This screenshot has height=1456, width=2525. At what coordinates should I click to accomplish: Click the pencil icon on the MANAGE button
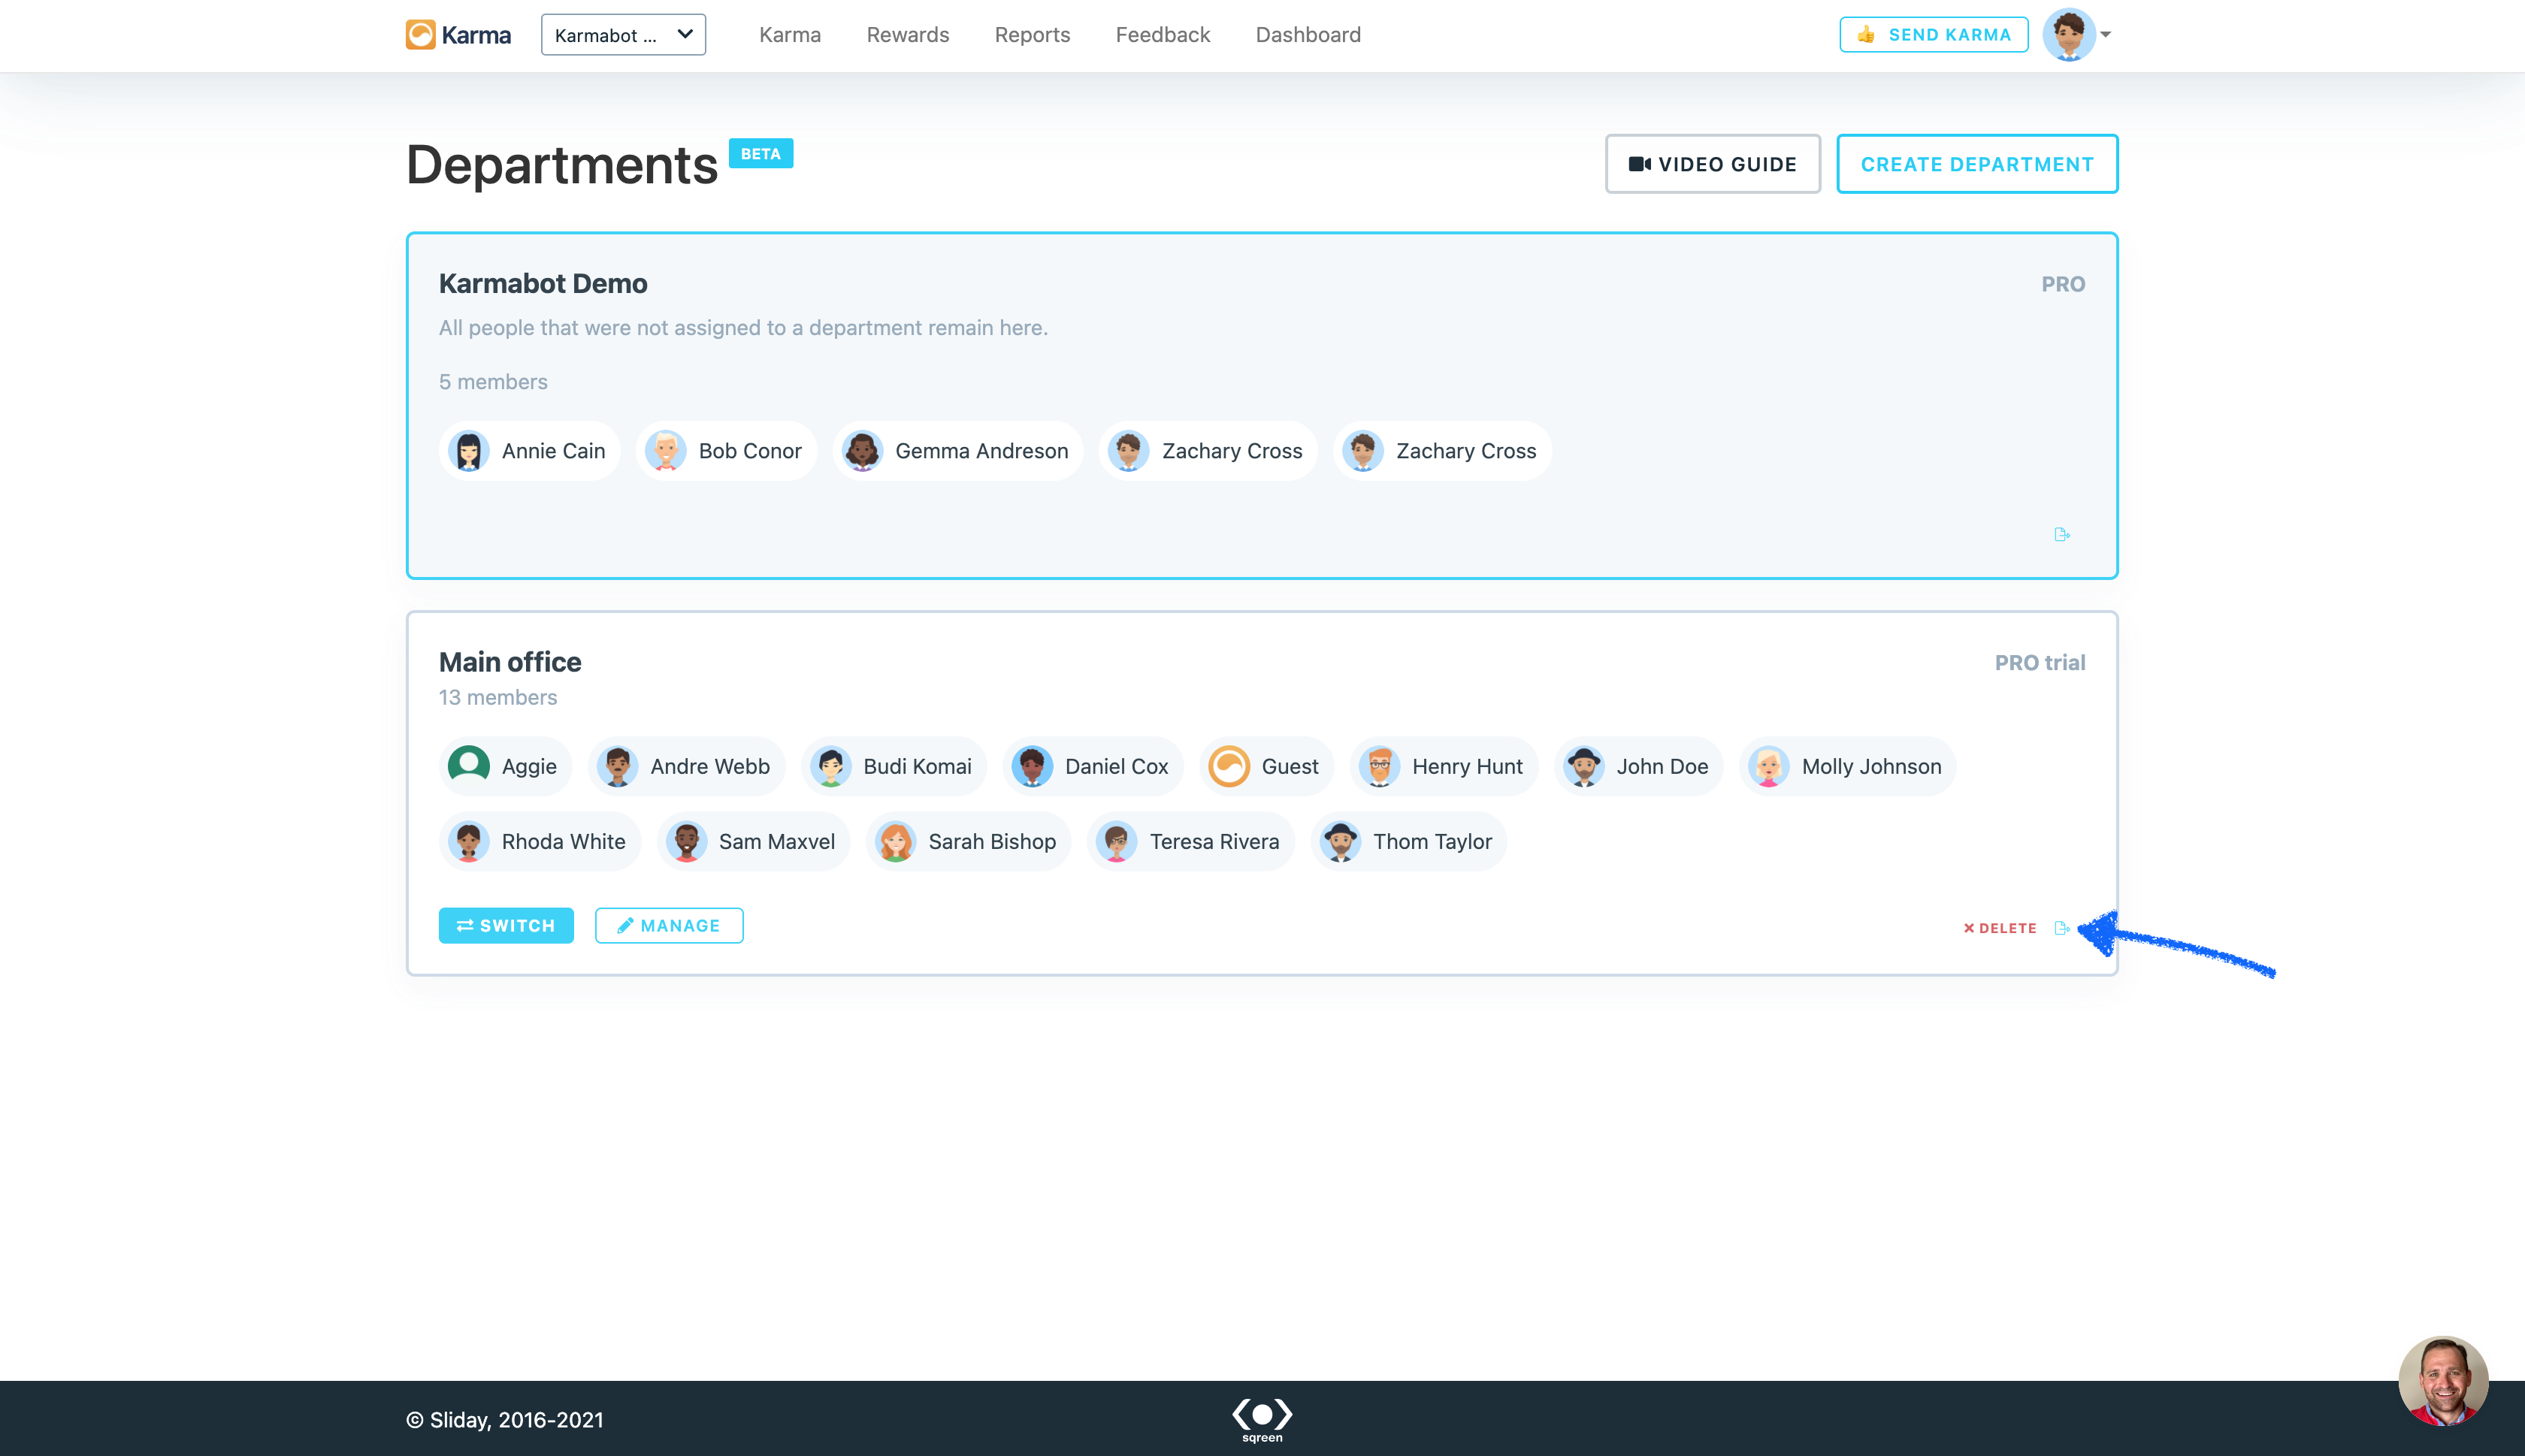point(626,925)
